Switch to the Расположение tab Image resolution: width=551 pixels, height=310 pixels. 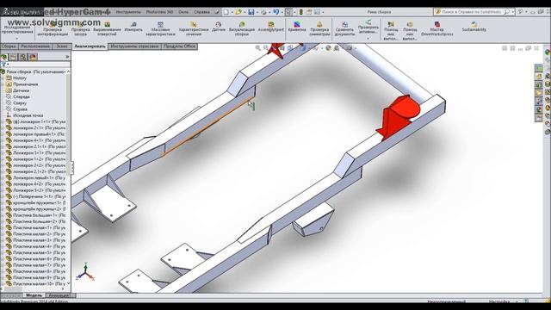[35, 46]
